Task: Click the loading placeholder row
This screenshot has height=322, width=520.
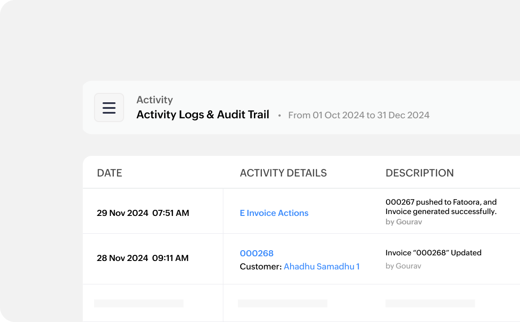Action: click(x=138, y=303)
